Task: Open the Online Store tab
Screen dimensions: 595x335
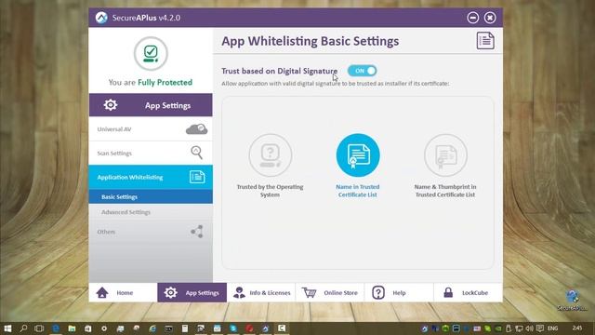Action: (330, 292)
